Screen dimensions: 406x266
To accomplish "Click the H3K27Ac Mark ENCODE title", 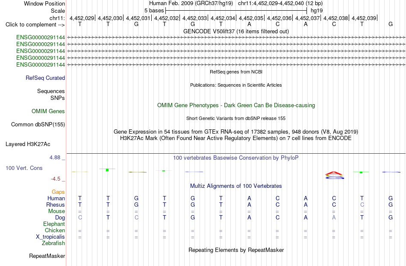I will coord(236,138).
